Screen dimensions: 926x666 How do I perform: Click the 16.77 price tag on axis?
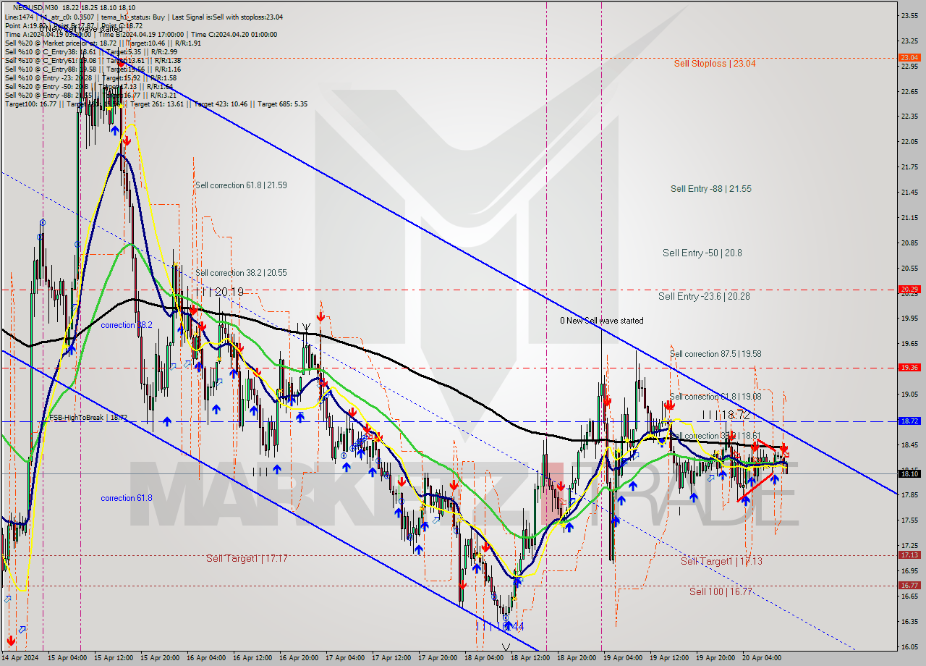[x=909, y=585]
